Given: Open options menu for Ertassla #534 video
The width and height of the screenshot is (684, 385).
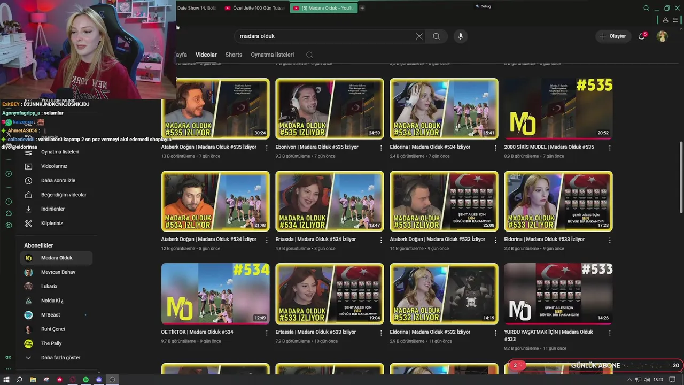Looking at the screenshot, I should 381,241.
